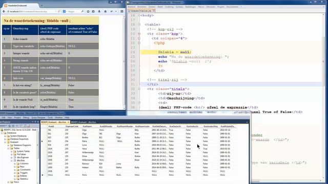Select the Statistics folder icon

(x=18, y=179)
